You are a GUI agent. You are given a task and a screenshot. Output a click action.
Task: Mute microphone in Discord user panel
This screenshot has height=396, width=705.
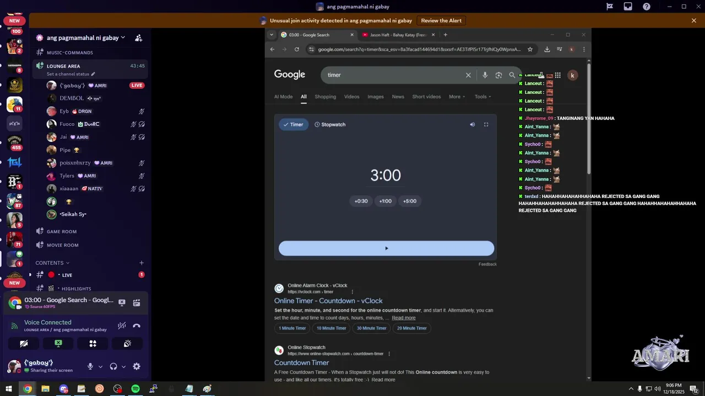pyautogui.click(x=90, y=366)
